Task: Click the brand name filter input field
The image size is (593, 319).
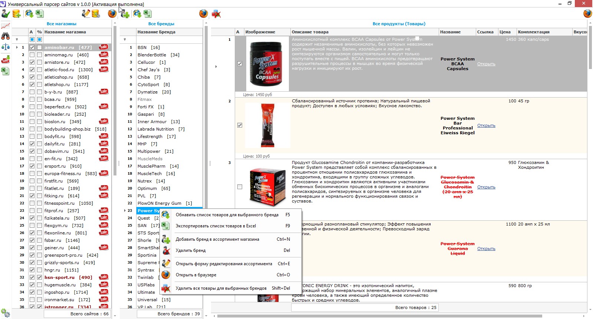Action: point(169,39)
